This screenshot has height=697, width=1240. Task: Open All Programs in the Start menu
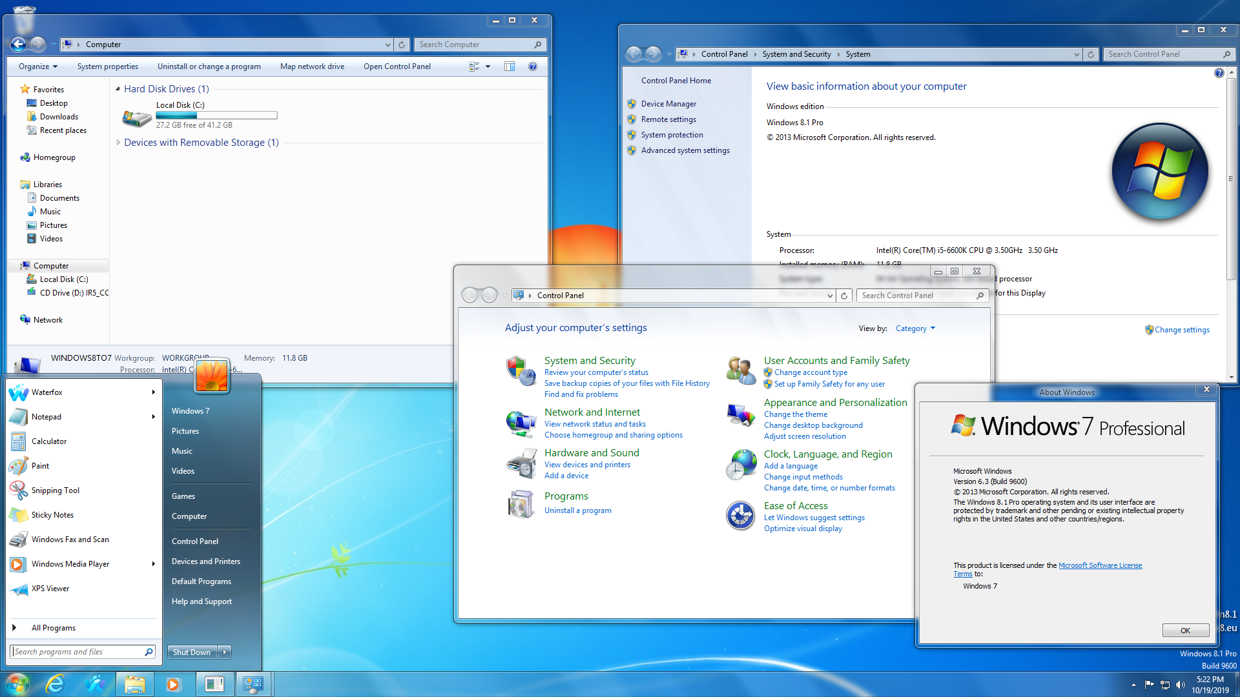pos(54,627)
